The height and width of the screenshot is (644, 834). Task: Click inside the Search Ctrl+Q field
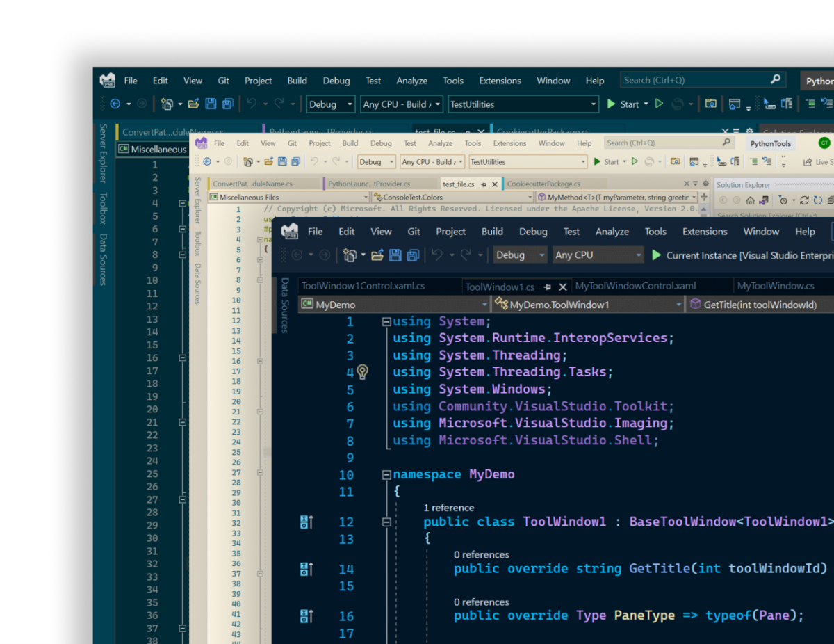point(688,79)
